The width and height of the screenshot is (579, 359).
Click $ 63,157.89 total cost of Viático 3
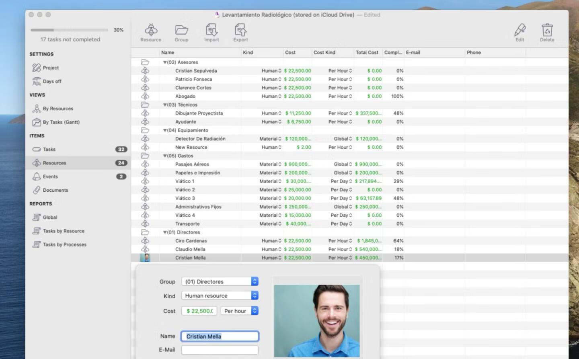coord(368,198)
